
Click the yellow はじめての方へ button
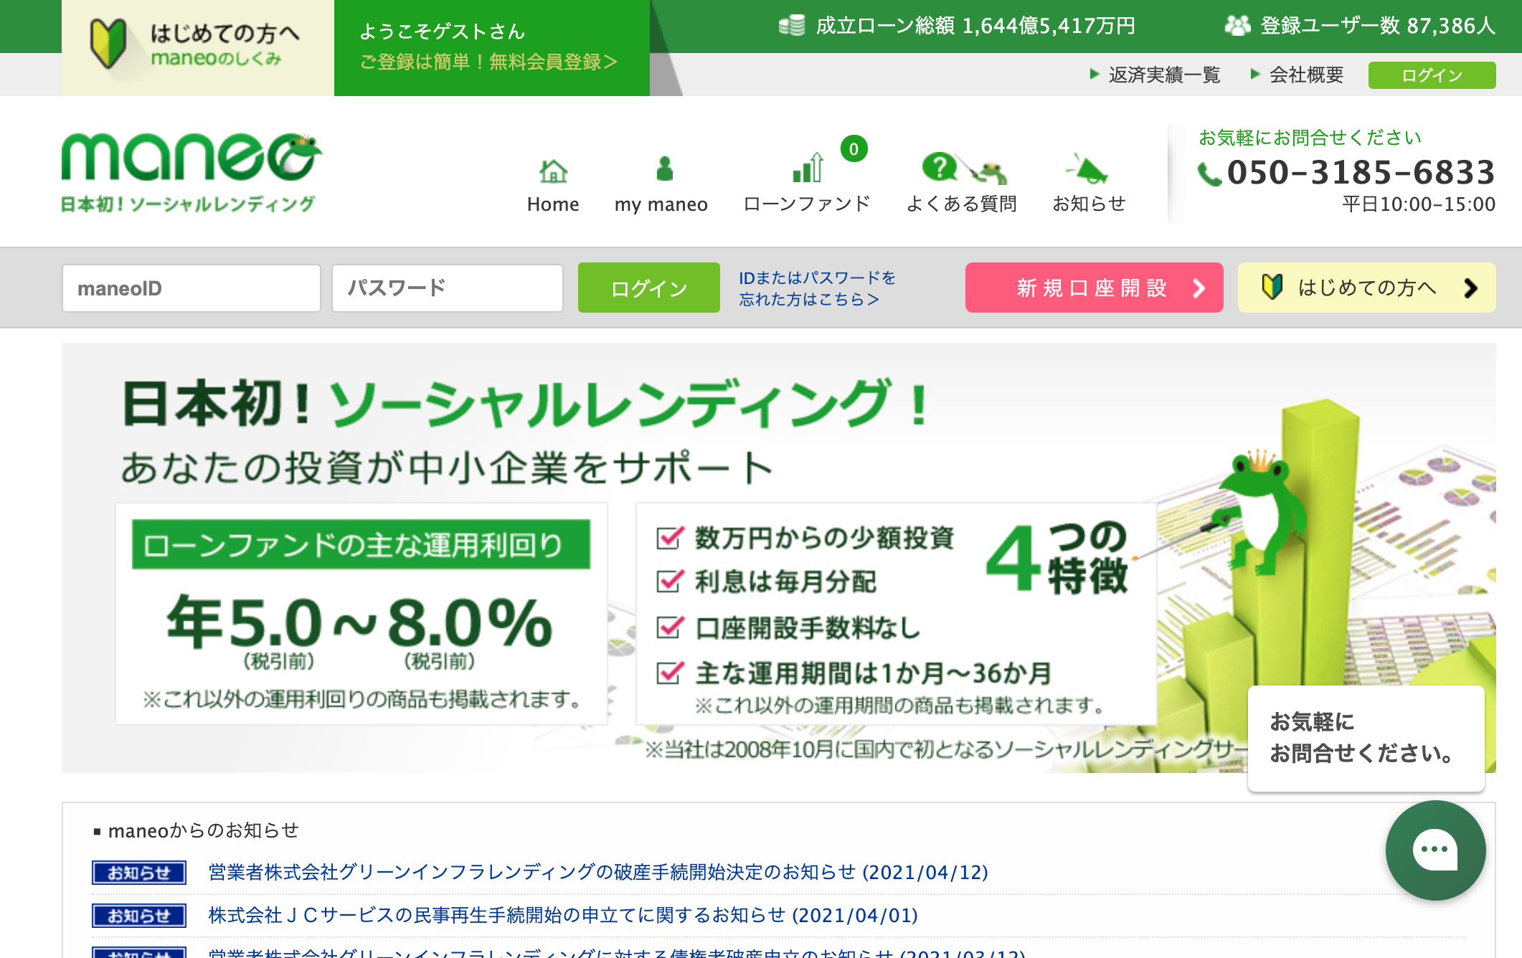point(1366,288)
